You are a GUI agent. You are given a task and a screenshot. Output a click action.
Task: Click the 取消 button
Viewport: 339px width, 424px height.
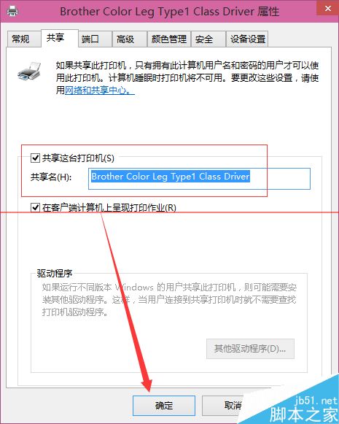click(233, 405)
